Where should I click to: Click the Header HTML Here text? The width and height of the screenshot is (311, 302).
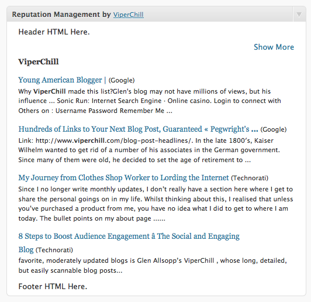[x=54, y=32]
